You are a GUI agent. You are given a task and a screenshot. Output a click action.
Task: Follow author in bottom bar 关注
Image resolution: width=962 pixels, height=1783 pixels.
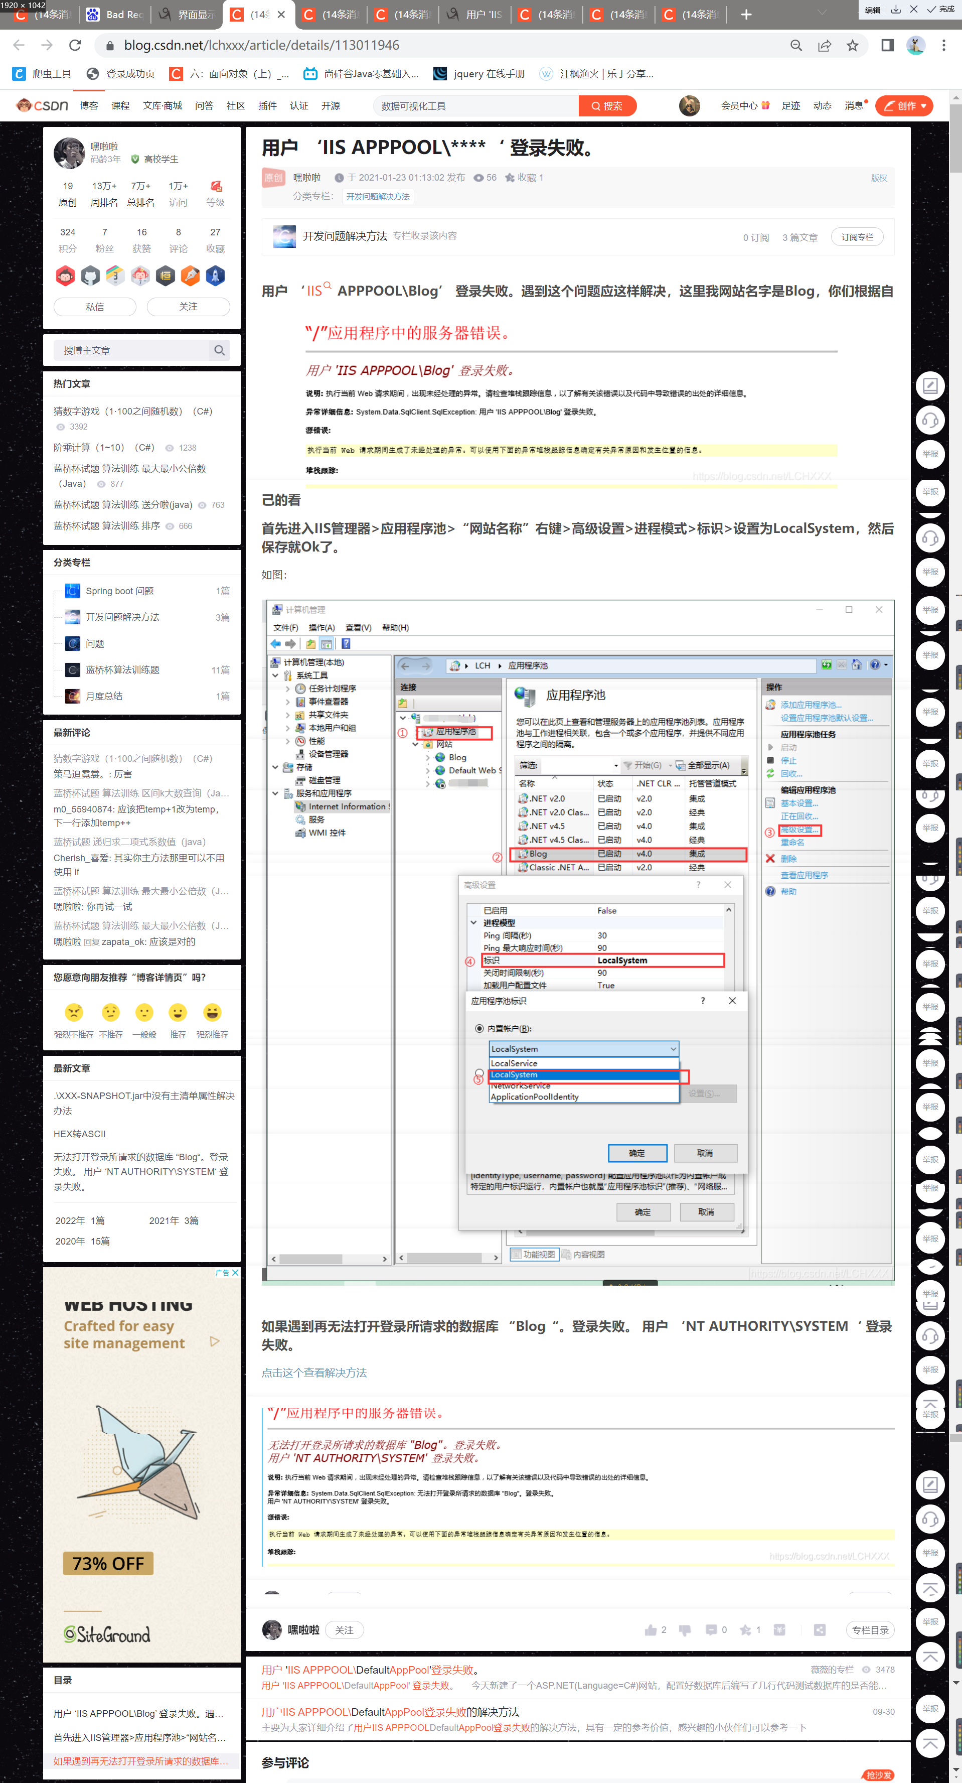pyautogui.click(x=345, y=1630)
